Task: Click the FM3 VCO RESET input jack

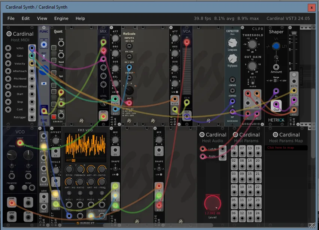Action: (80, 216)
